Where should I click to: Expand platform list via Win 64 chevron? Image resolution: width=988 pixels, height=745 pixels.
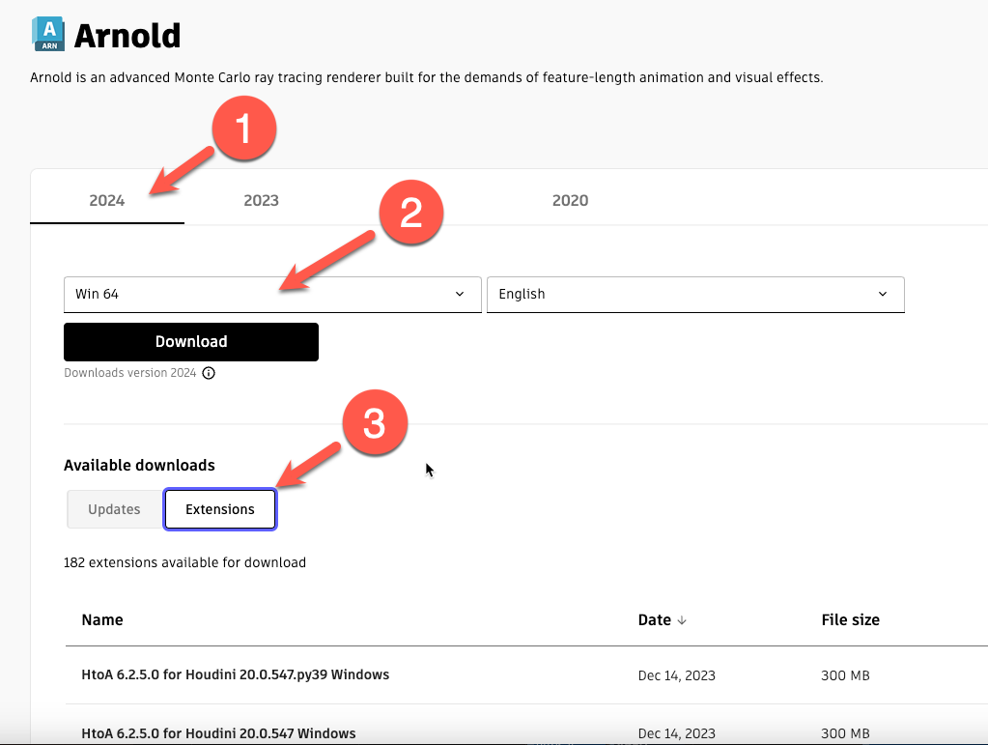pos(460,294)
